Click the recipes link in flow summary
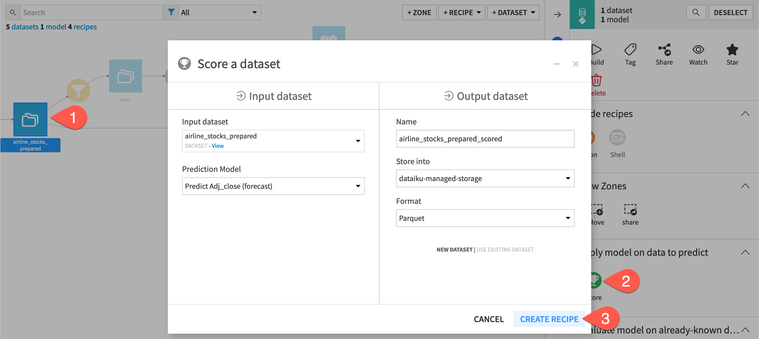759x339 pixels. pos(85,27)
